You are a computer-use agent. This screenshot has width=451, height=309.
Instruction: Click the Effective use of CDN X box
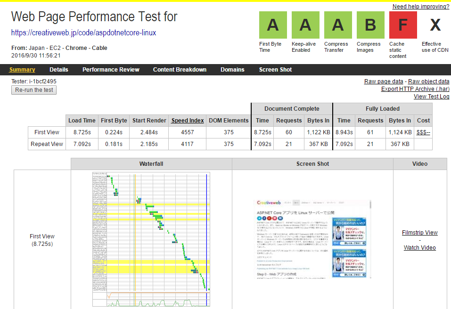coord(435,25)
